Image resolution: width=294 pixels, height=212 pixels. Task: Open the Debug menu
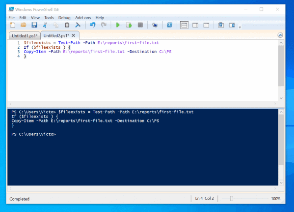pos(64,18)
